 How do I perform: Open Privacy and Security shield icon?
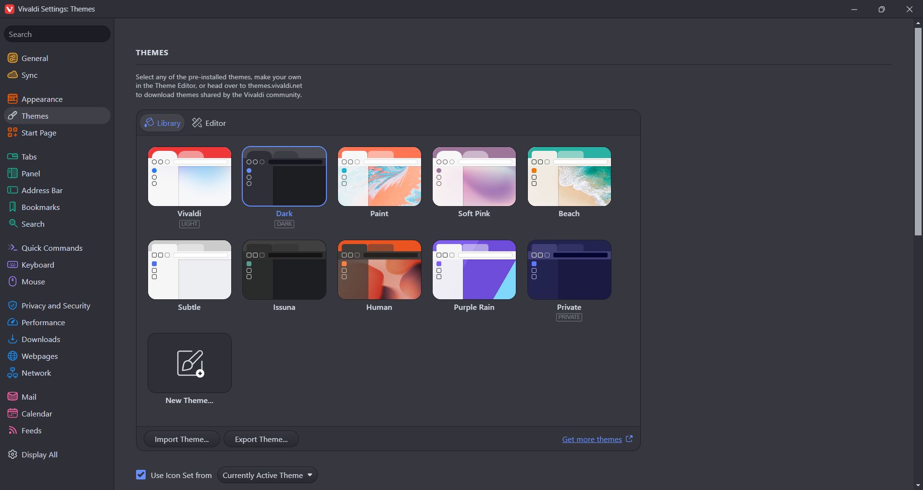[x=12, y=306]
